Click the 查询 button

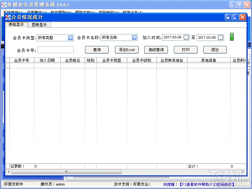(x=97, y=50)
